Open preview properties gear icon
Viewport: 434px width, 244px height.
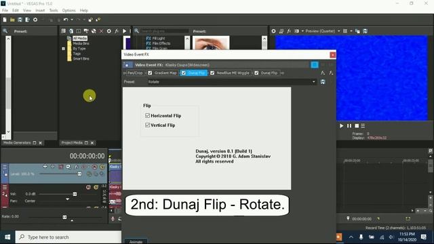pyautogui.click(x=273, y=31)
